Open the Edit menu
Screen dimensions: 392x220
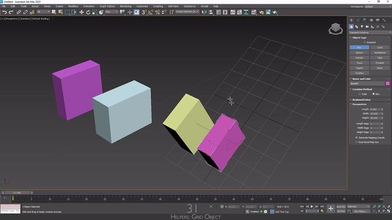tap(13, 6)
